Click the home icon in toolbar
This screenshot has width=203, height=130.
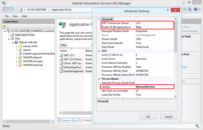(190, 9)
